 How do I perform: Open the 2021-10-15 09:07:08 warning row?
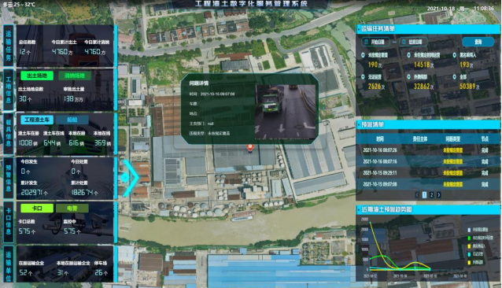pyautogui.click(x=428, y=184)
